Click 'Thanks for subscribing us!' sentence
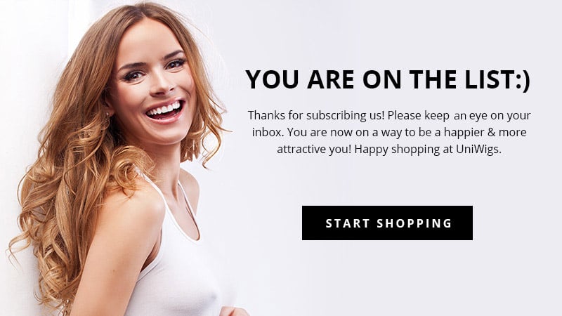 tap(316, 115)
